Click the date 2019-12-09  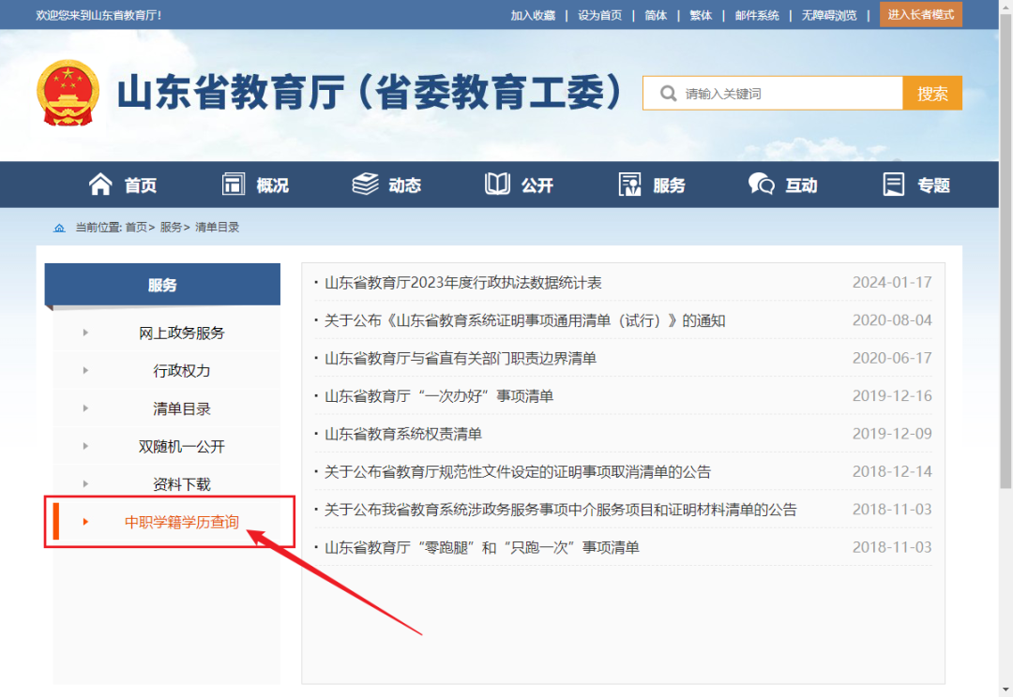click(892, 434)
